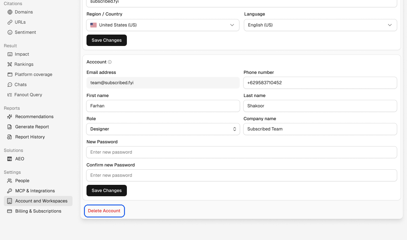Open Billing & Subscriptions settings
Image resolution: width=407 pixels, height=240 pixels.
pyautogui.click(x=38, y=211)
